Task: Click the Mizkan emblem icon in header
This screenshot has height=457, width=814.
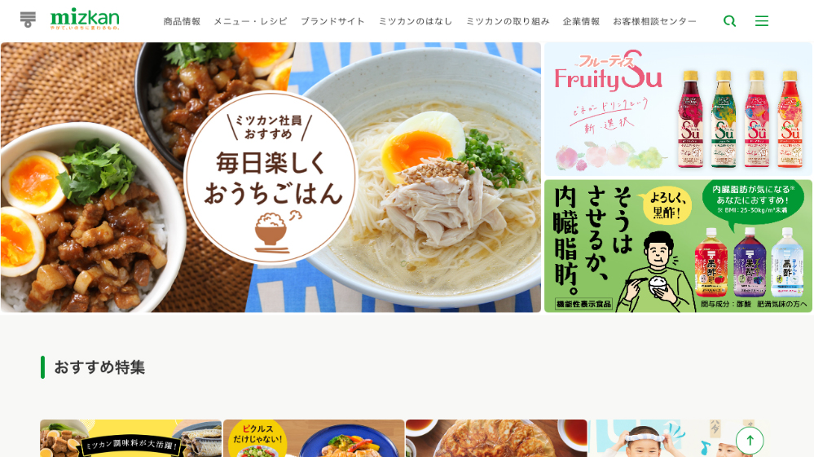Action: point(28,20)
